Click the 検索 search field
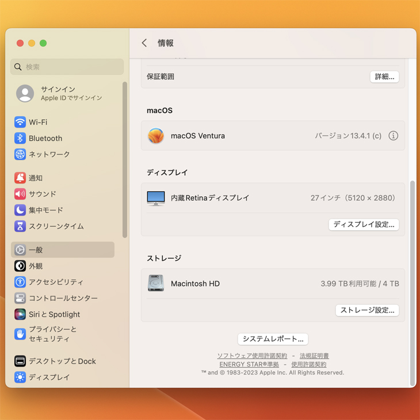Screen dimensions: 420x420 click(67, 67)
